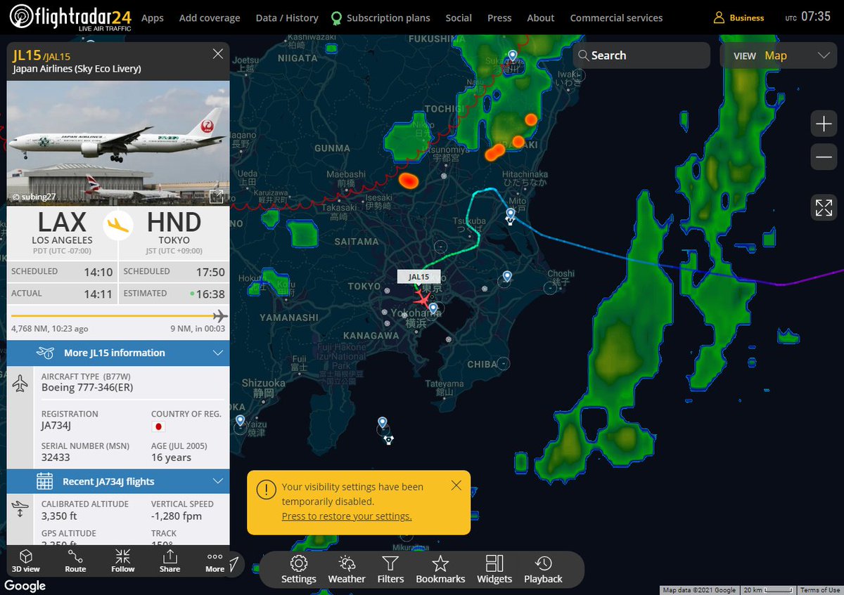Screen dimensions: 844x595
Task: Click the JL15 flight number heading
Action: coord(27,54)
